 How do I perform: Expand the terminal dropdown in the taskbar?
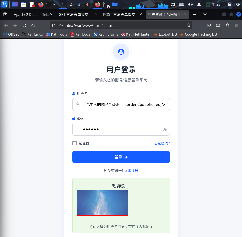pyautogui.click(x=54, y=4)
